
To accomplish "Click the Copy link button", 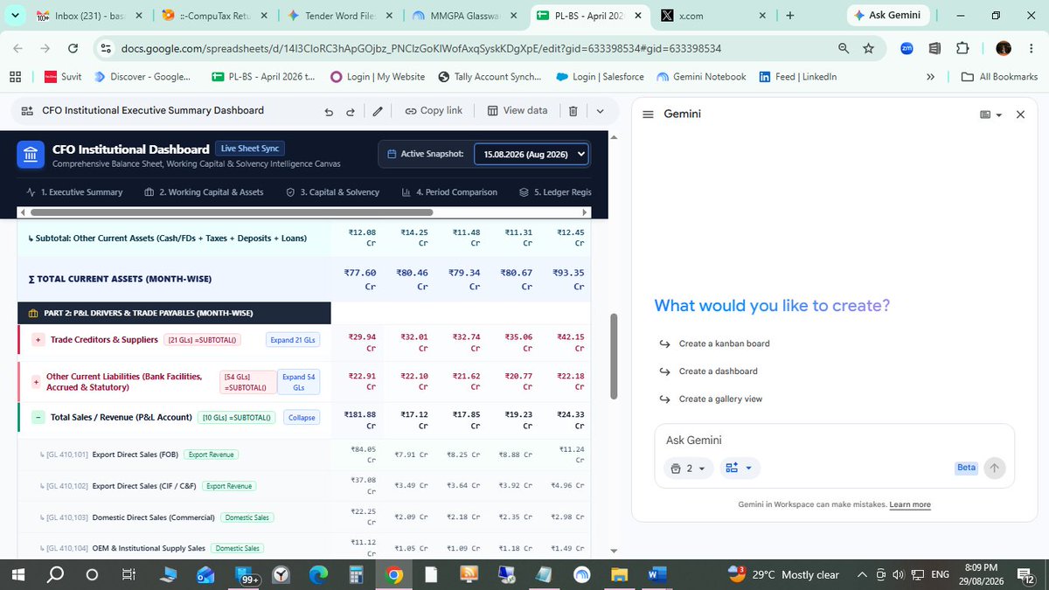I will (434, 111).
